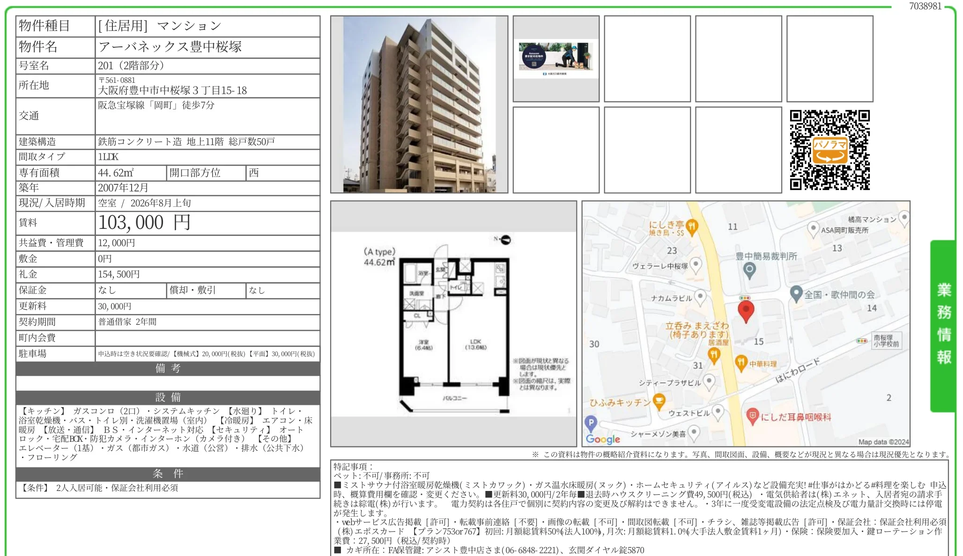Click the panorama QR code
Image resolution: width=963 pixels, height=556 pixels.
830,150
